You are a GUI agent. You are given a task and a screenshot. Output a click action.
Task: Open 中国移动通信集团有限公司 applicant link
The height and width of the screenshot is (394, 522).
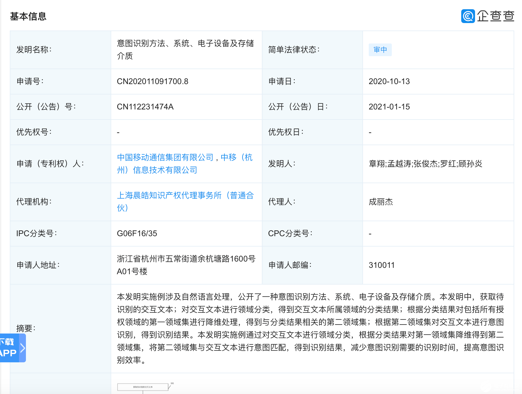(165, 157)
